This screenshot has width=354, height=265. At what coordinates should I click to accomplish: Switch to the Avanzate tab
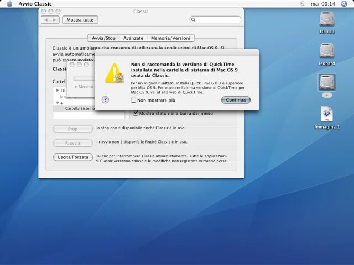[133, 38]
